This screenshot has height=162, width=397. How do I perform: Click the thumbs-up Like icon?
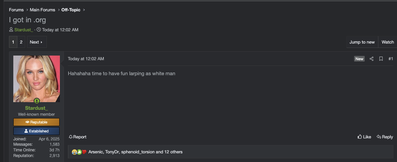click(x=359, y=137)
